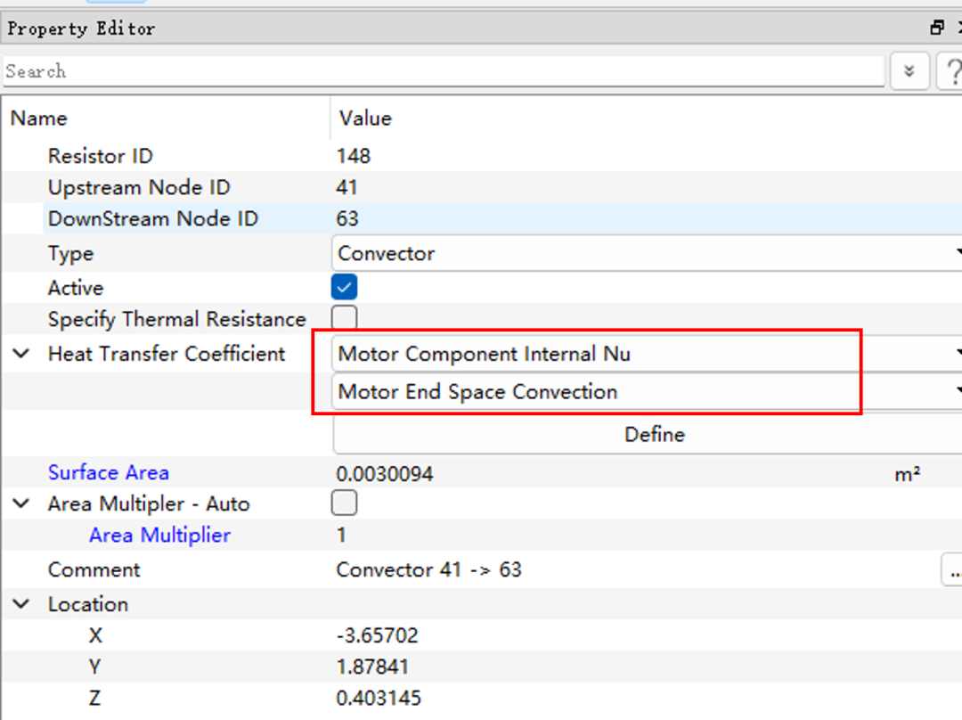
Task: Click the ellipsis button next to Comment
Action: 953,570
